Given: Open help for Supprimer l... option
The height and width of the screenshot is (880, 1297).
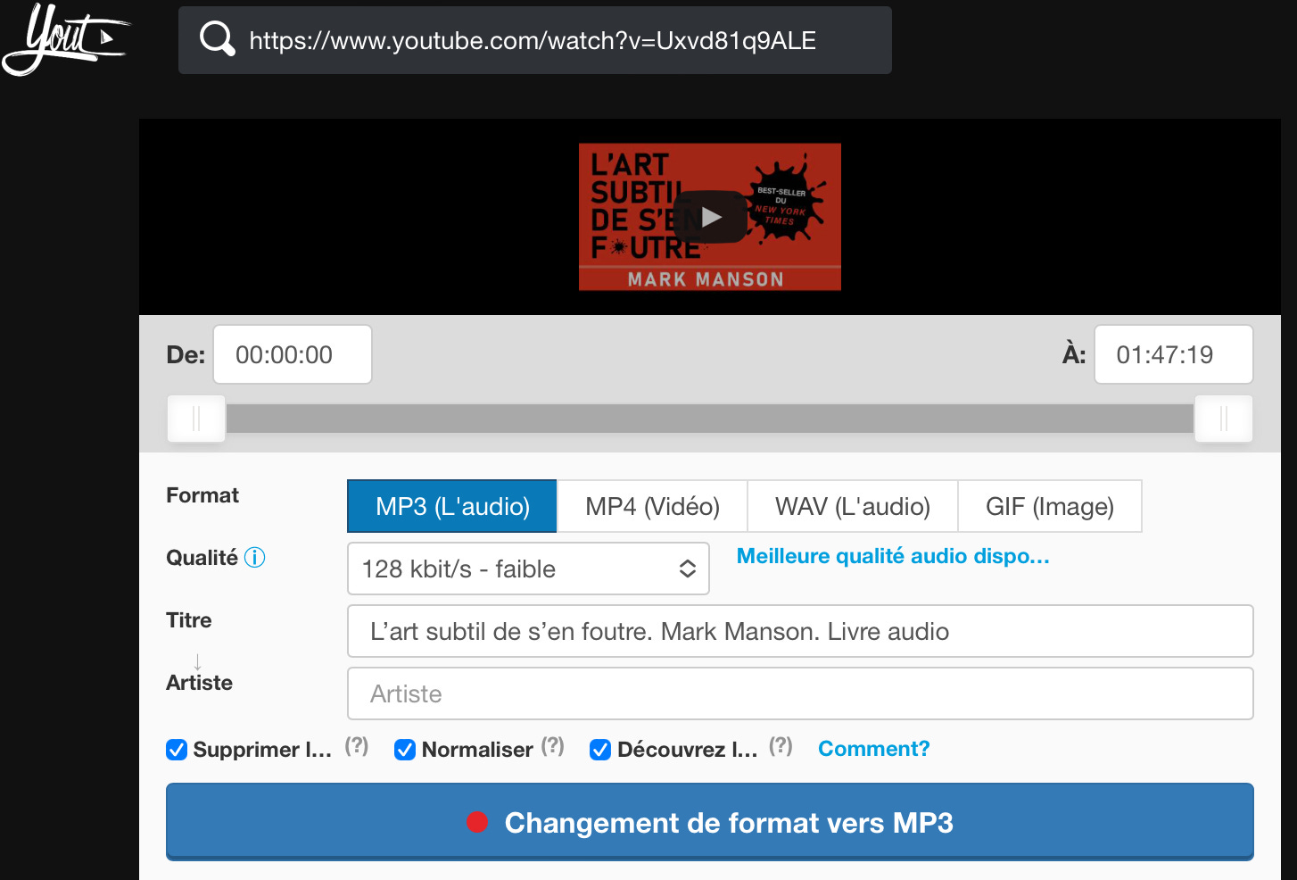Looking at the screenshot, I should [357, 746].
